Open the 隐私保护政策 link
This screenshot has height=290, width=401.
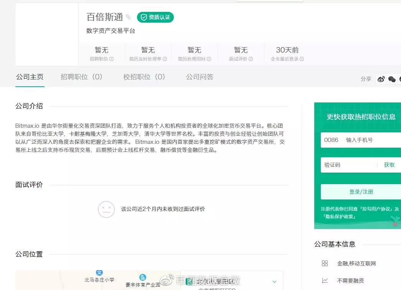(x=339, y=217)
